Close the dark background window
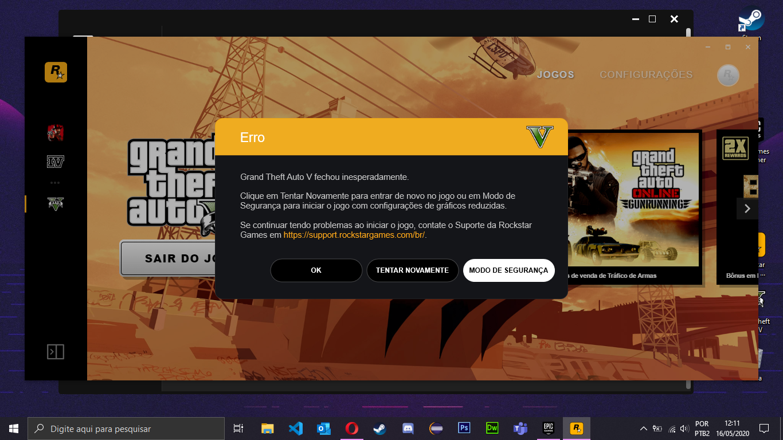 [674, 19]
